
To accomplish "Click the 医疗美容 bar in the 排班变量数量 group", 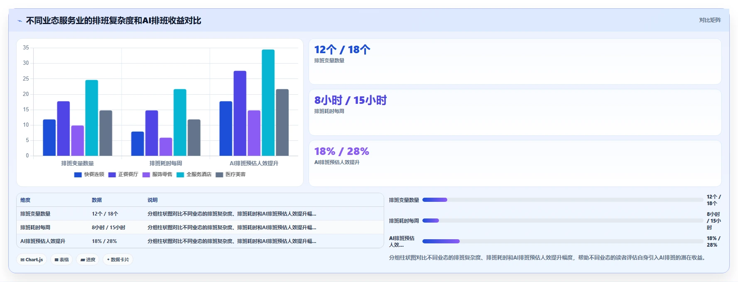I will coord(106,133).
